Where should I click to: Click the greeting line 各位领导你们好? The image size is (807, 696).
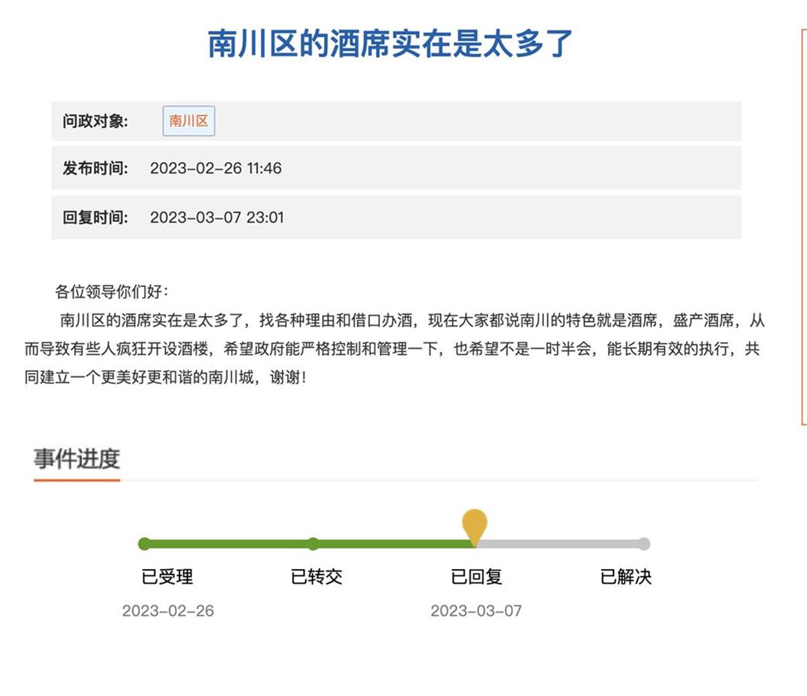tap(112, 292)
